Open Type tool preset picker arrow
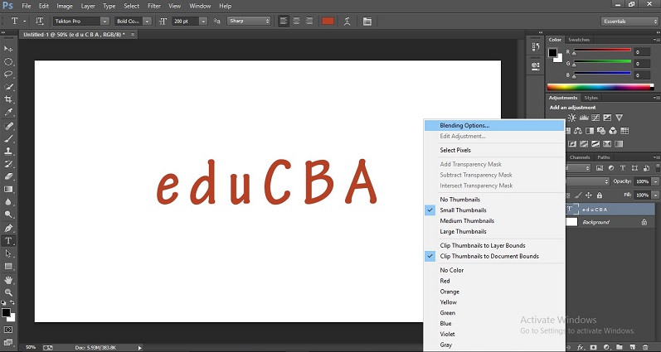The image size is (661, 352). tap(24, 21)
